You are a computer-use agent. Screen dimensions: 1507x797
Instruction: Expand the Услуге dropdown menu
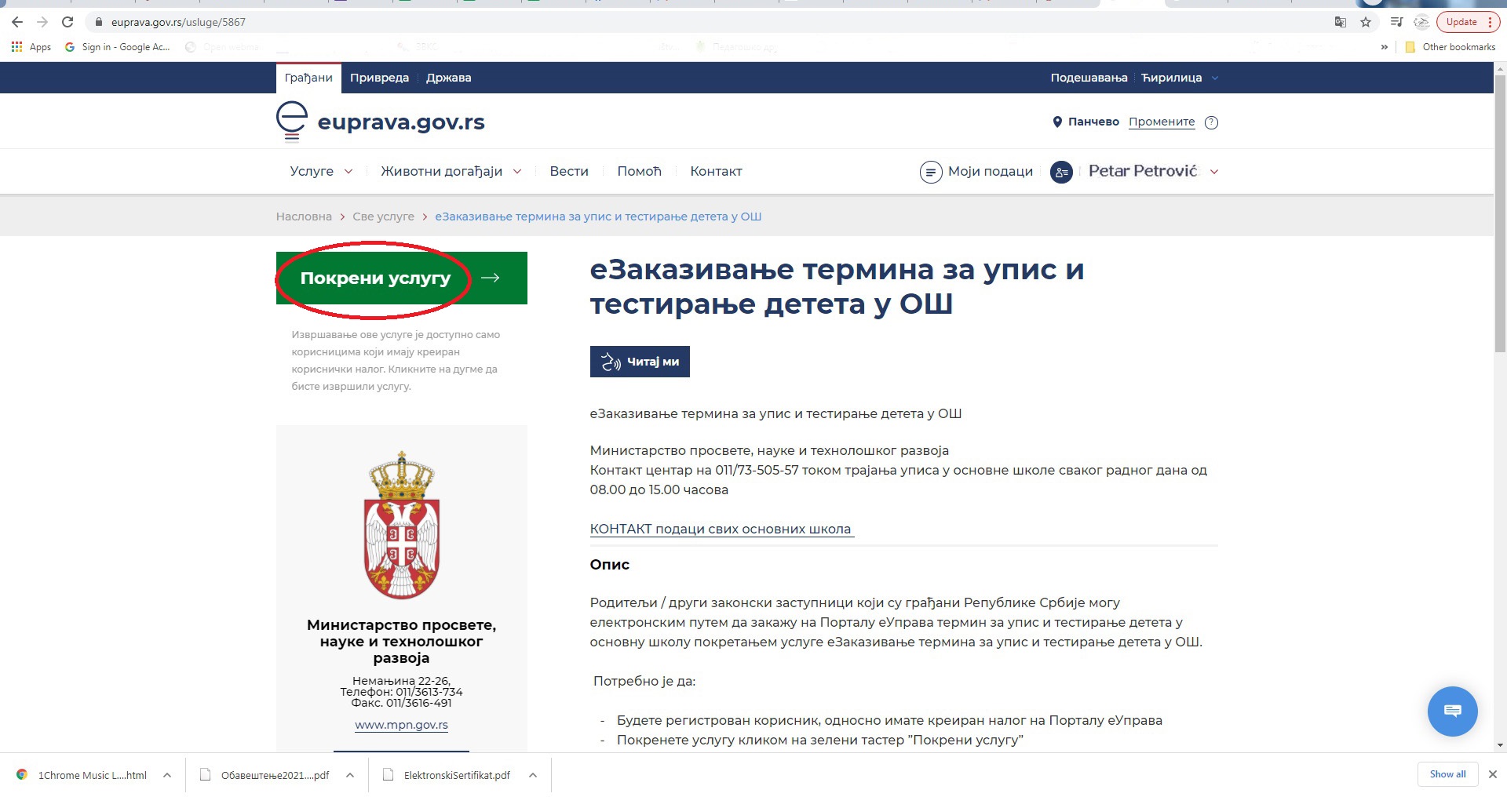[x=321, y=171]
